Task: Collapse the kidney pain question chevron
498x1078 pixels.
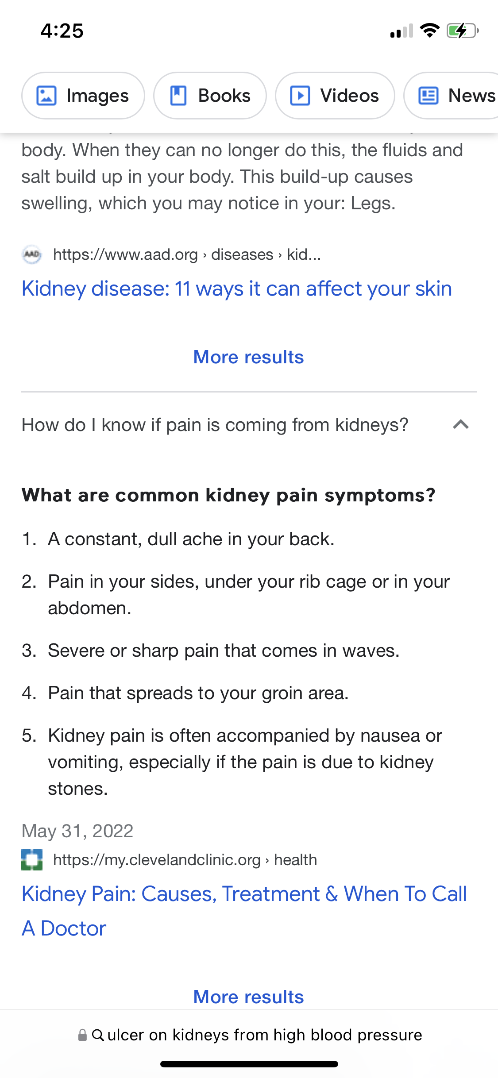Action: point(461,425)
